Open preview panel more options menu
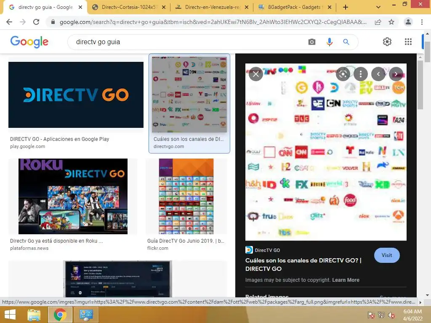This screenshot has width=431, height=323. tap(361, 74)
